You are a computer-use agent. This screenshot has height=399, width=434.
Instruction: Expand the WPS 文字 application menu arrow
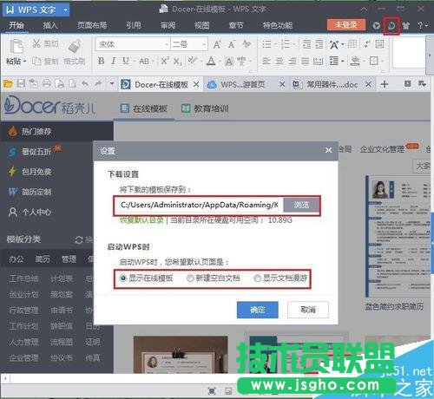pos(65,10)
